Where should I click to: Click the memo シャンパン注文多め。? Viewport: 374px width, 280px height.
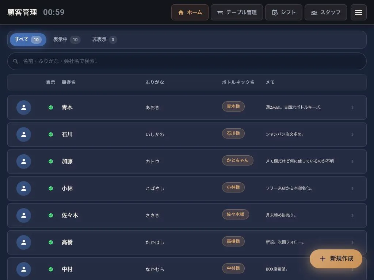285,134
